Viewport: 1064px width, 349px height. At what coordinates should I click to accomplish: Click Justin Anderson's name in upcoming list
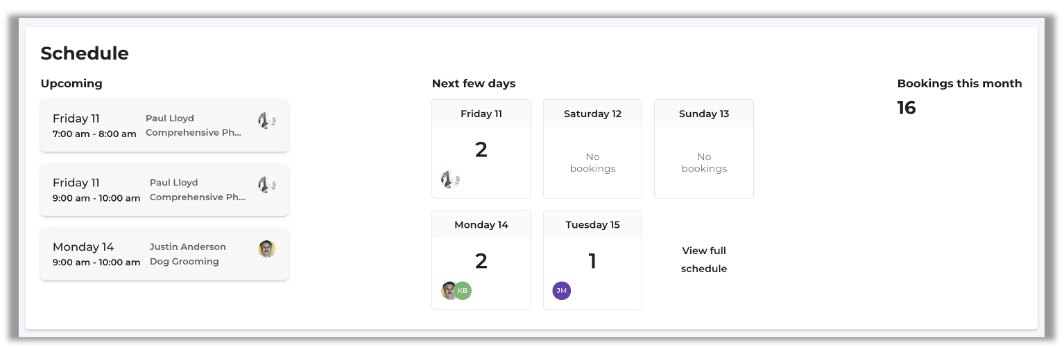point(188,247)
